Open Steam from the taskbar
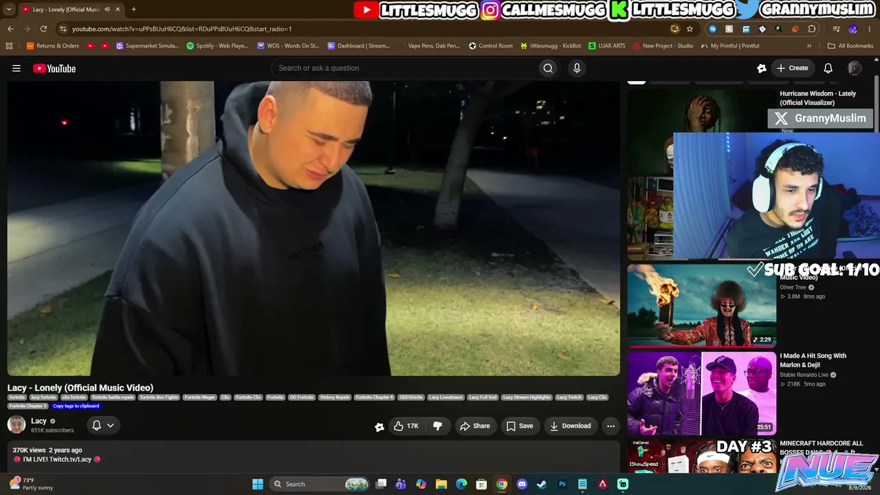880x495 pixels. (542, 484)
